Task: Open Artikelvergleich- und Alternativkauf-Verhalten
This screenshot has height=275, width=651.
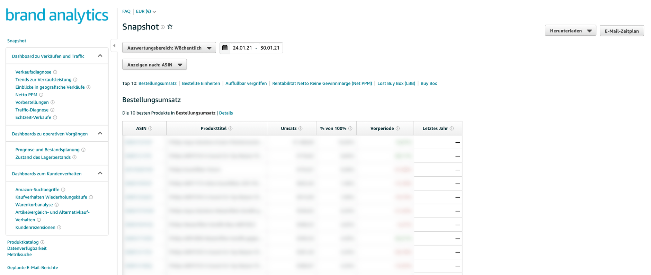Action: [52, 216]
